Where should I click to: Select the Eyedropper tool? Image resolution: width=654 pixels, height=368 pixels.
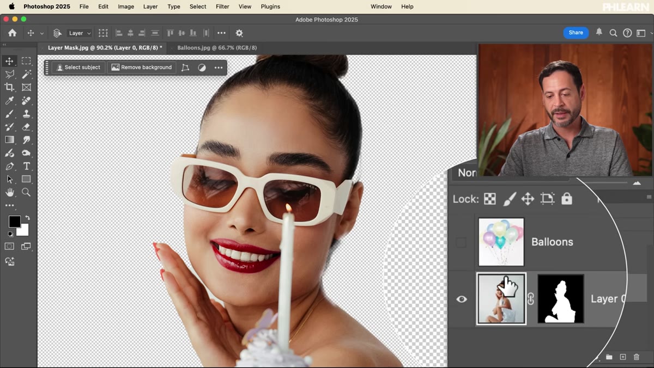[x=9, y=101]
